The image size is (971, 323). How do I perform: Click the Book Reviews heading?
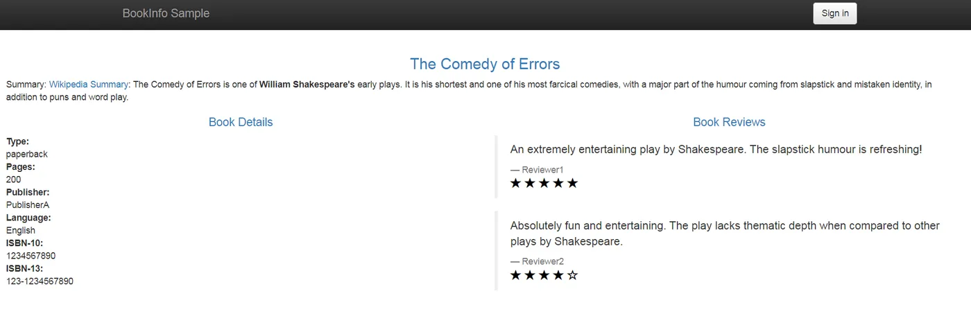tap(729, 122)
